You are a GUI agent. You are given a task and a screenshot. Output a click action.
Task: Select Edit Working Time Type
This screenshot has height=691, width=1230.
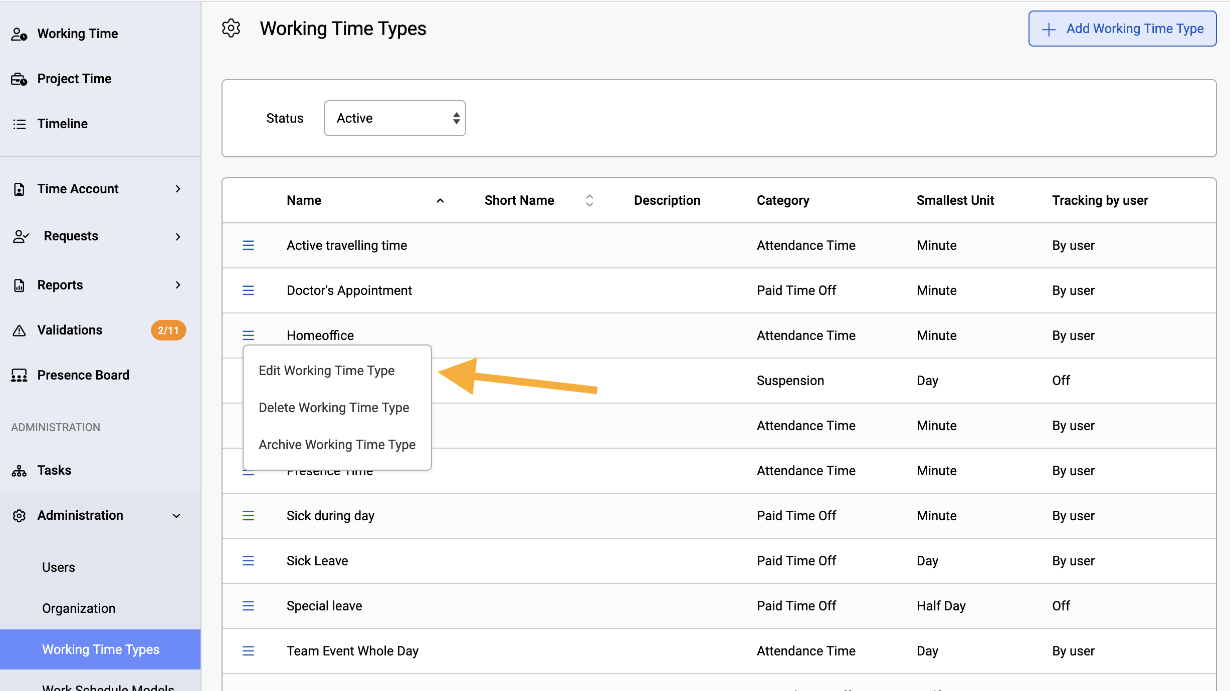327,371
